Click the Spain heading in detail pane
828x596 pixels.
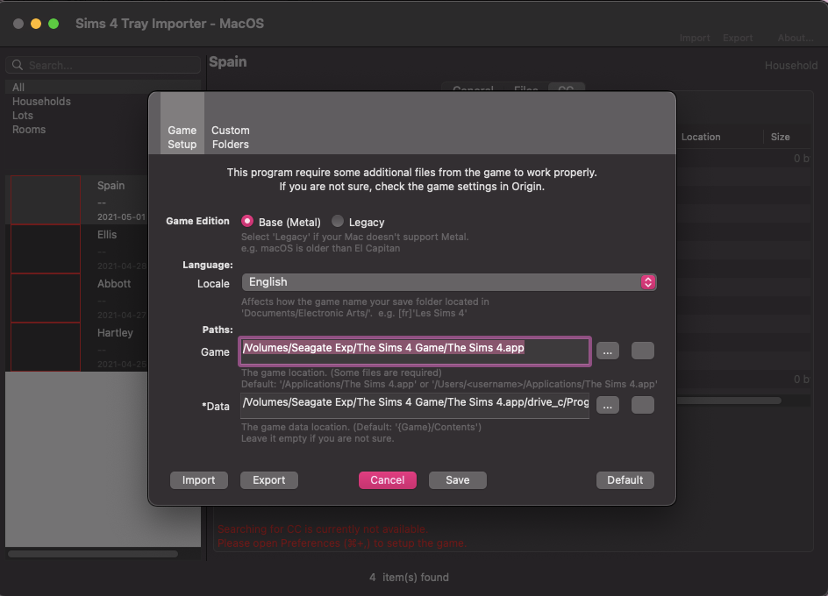point(227,61)
